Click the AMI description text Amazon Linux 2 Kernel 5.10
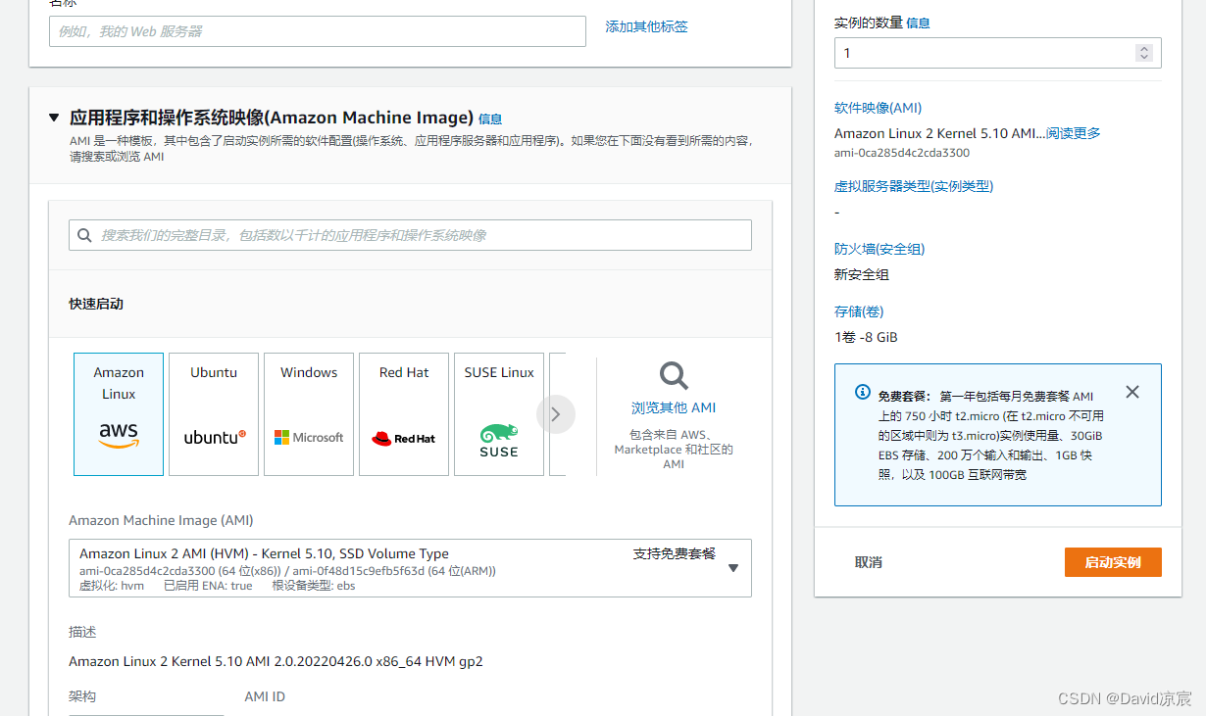The image size is (1206, 716). tap(276, 661)
